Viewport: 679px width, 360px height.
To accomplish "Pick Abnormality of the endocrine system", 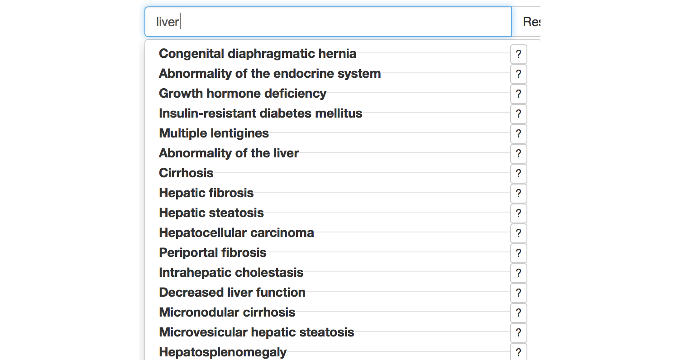I will 270,74.
